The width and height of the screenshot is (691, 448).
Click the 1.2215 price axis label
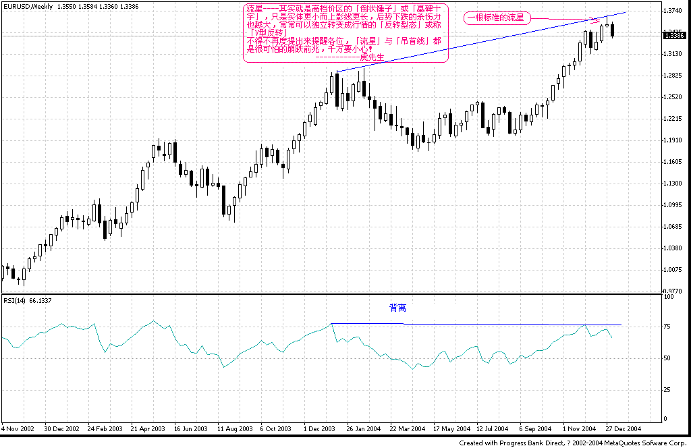(674, 119)
